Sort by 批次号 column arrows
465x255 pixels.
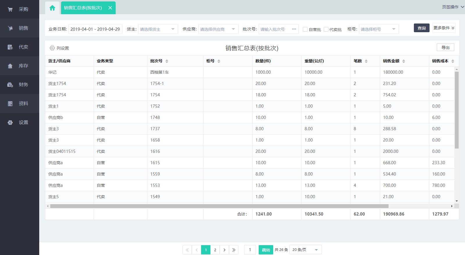[x=167, y=61]
